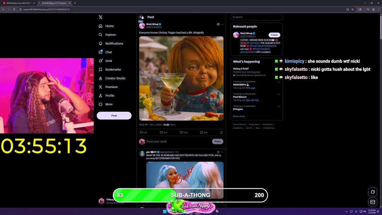
Task: Open the Home page
Action: [x=106, y=26]
